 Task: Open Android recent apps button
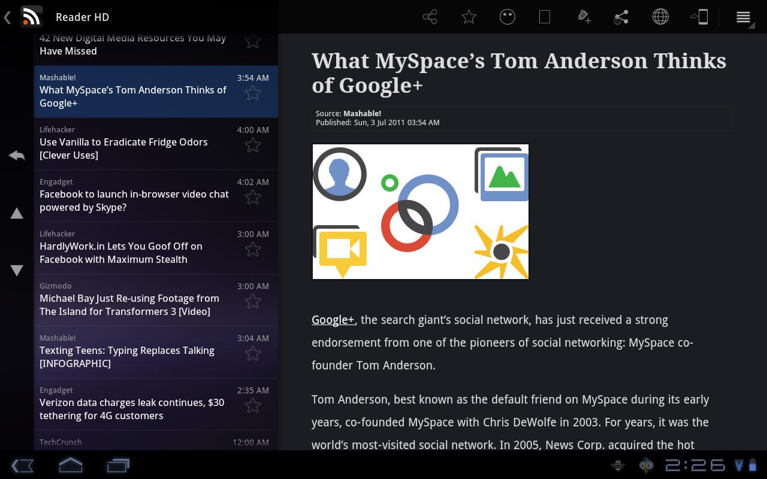click(118, 465)
